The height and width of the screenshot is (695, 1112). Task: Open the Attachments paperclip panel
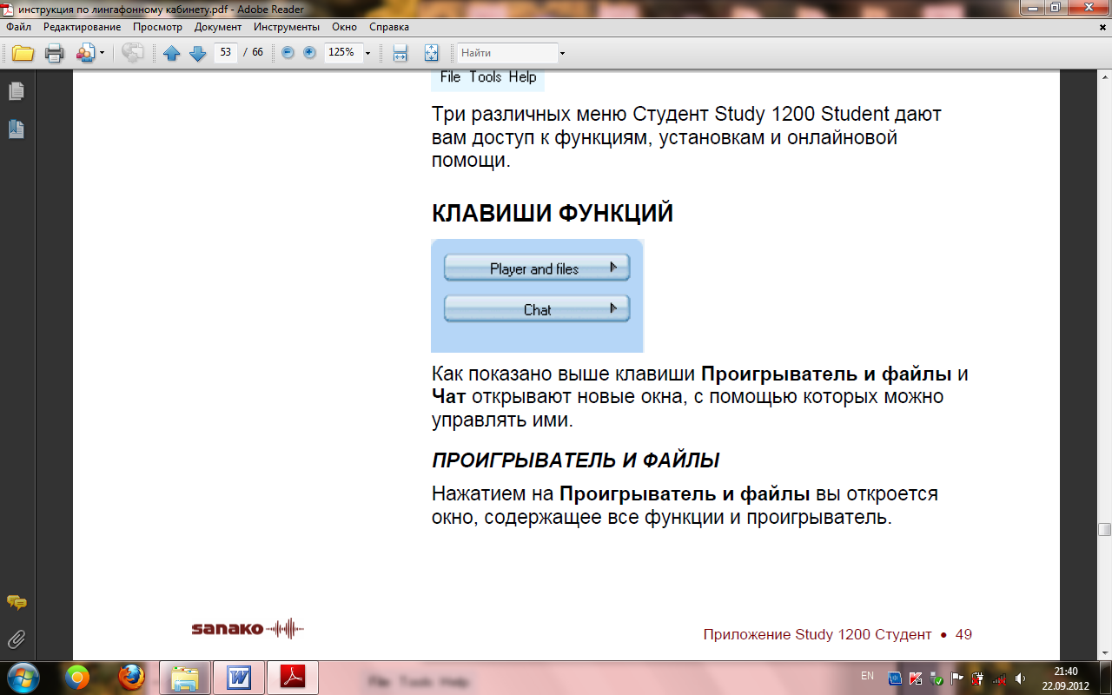click(x=17, y=640)
